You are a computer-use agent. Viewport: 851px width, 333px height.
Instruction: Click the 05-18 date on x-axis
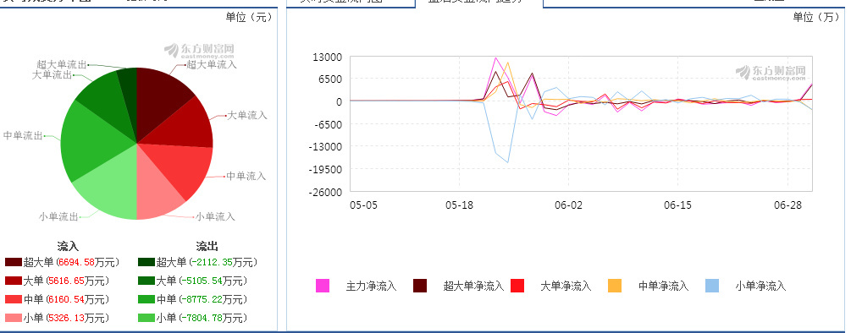(x=459, y=205)
